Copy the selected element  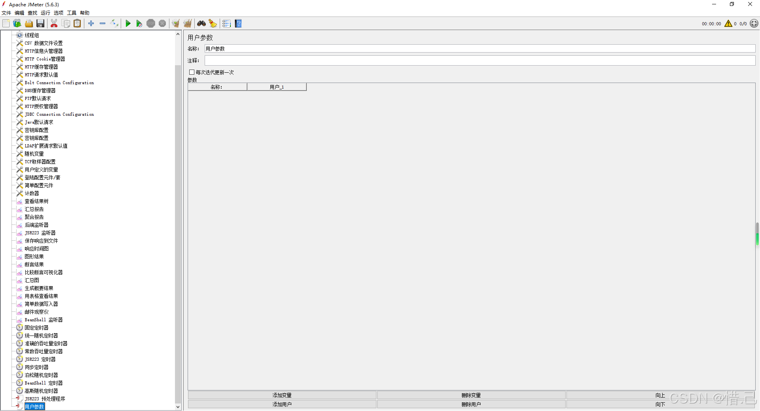pos(66,24)
